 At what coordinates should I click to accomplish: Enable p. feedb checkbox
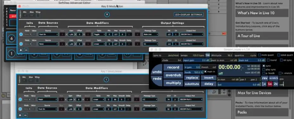(264, 73)
